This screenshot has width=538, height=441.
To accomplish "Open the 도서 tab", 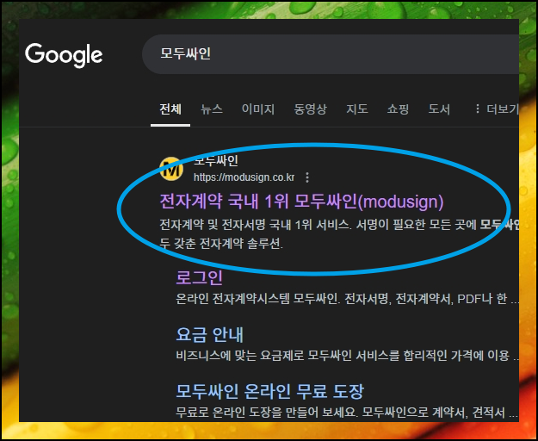I will tap(439, 109).
